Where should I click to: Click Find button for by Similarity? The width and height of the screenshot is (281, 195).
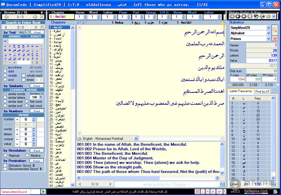tap(37, 86)
